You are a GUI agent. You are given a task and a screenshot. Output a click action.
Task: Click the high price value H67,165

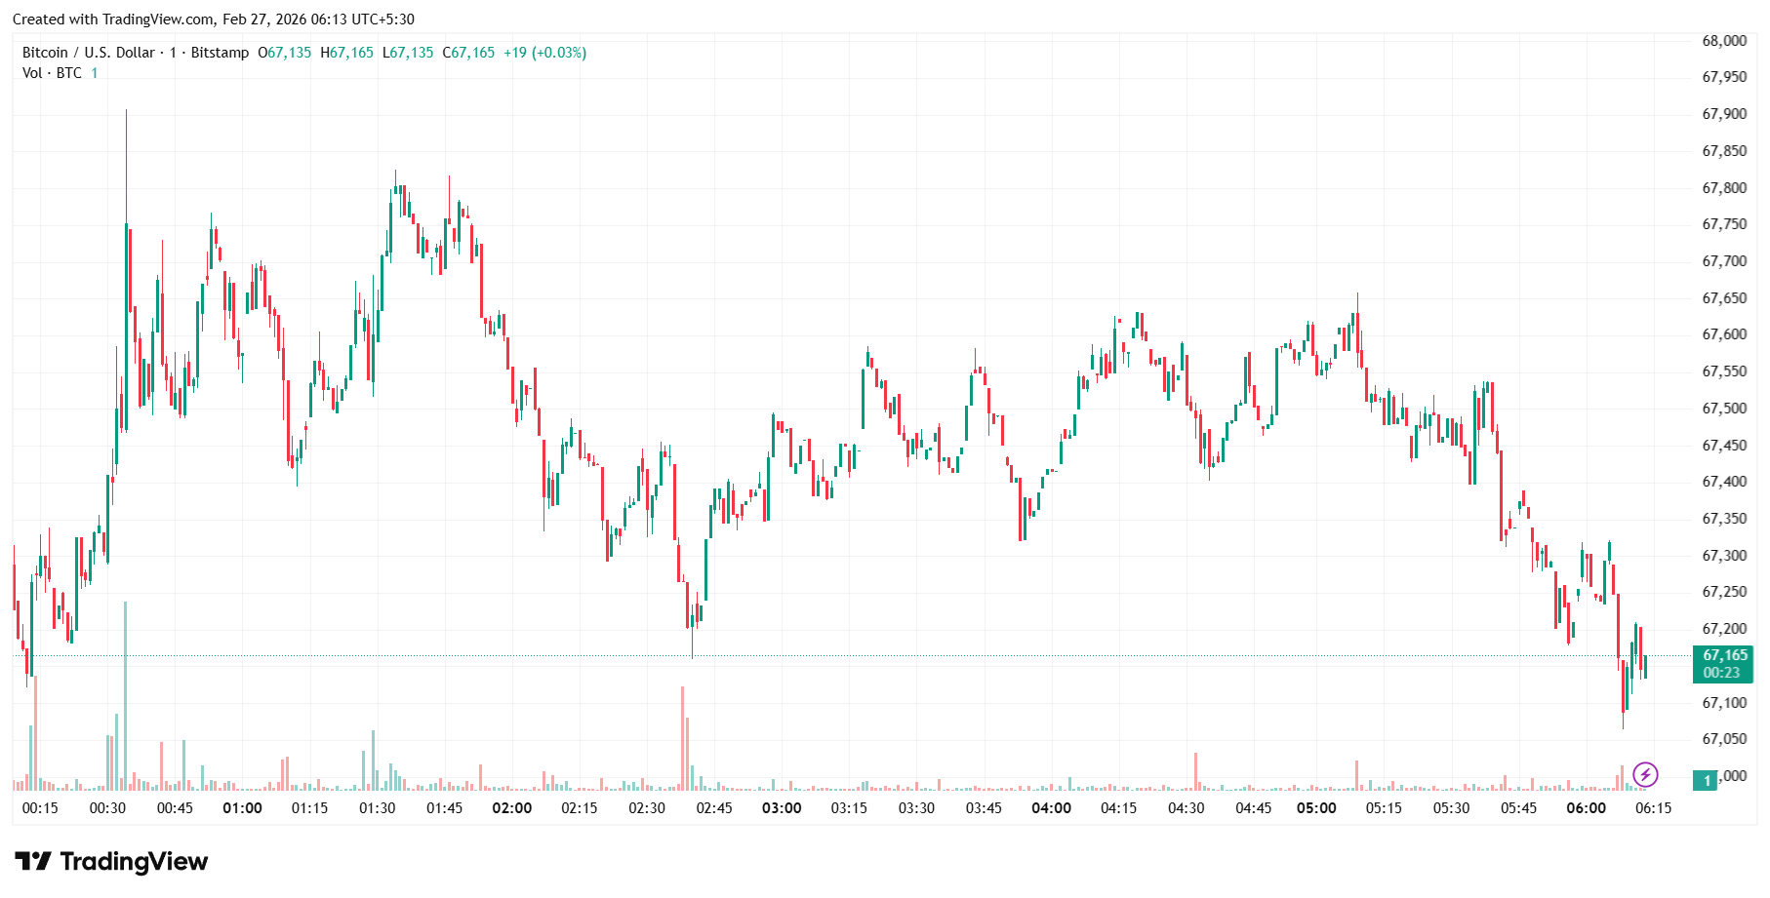[x=346, y=53]
